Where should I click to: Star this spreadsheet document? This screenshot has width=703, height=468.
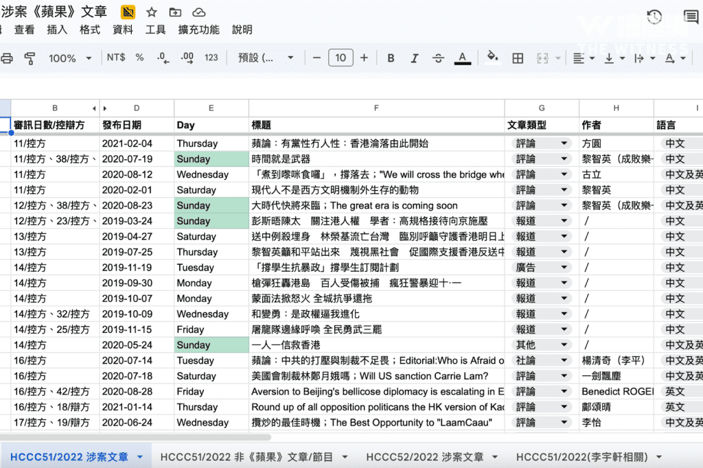pyautogui.click(x=152, y=12)
